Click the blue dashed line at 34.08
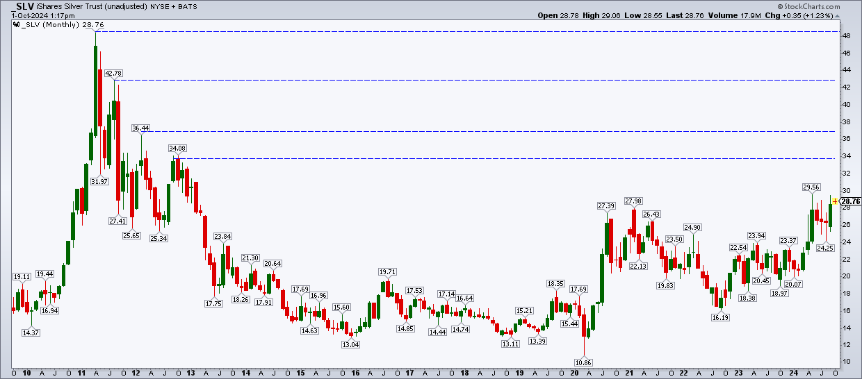 [x=504, y=158]
